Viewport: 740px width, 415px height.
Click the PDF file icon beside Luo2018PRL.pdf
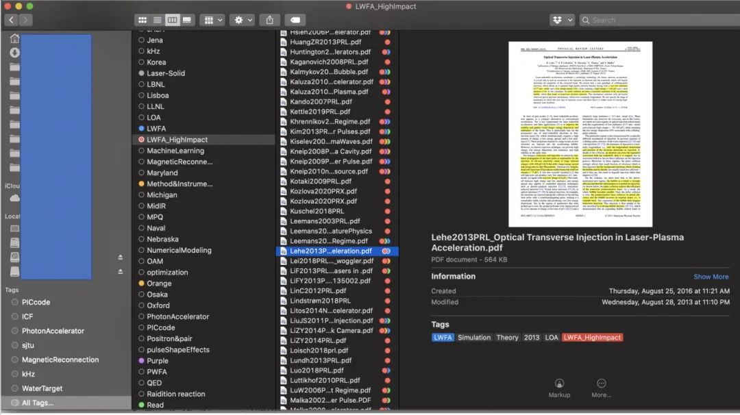point(283,370)
